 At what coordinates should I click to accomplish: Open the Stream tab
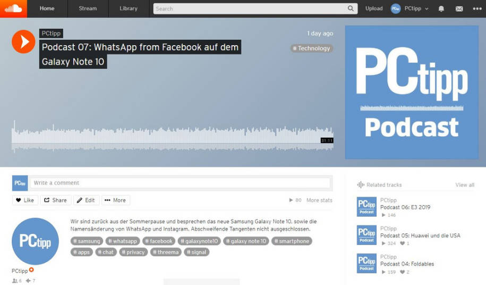point(88,9)
